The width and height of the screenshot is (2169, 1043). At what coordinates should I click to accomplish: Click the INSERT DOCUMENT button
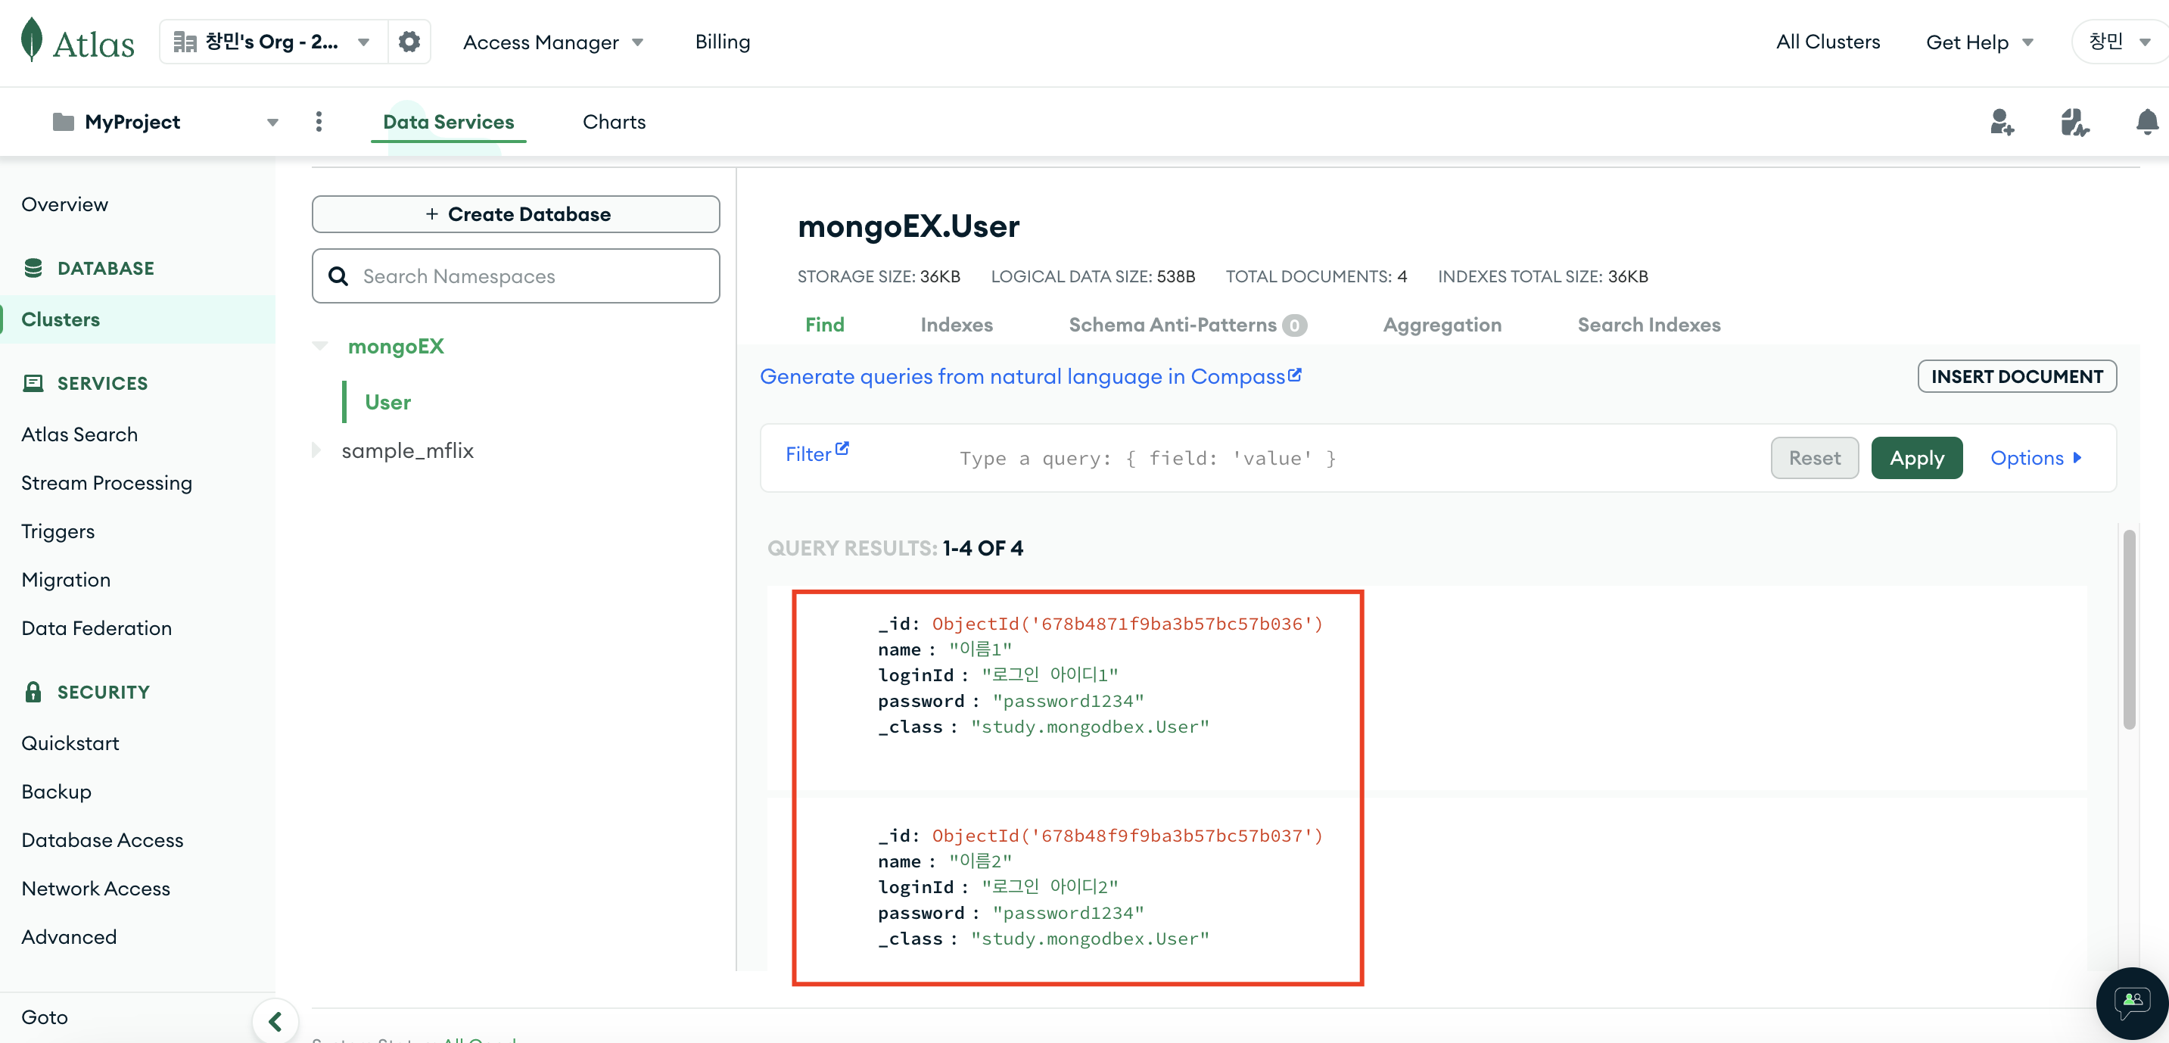pos(2016,376)
